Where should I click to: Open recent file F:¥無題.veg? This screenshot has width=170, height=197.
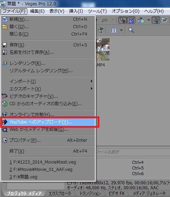click(x=48, y=177)
